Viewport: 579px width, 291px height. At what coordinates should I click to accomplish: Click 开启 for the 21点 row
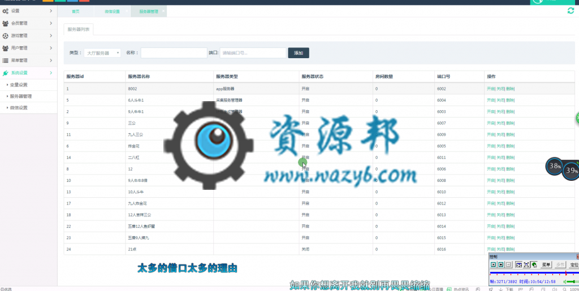[491, 249]
